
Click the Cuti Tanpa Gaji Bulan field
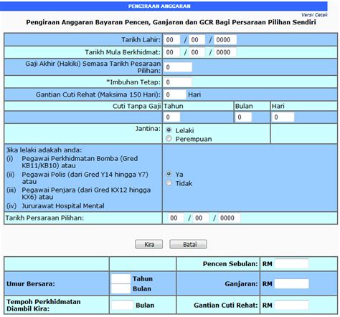(243, 117)
